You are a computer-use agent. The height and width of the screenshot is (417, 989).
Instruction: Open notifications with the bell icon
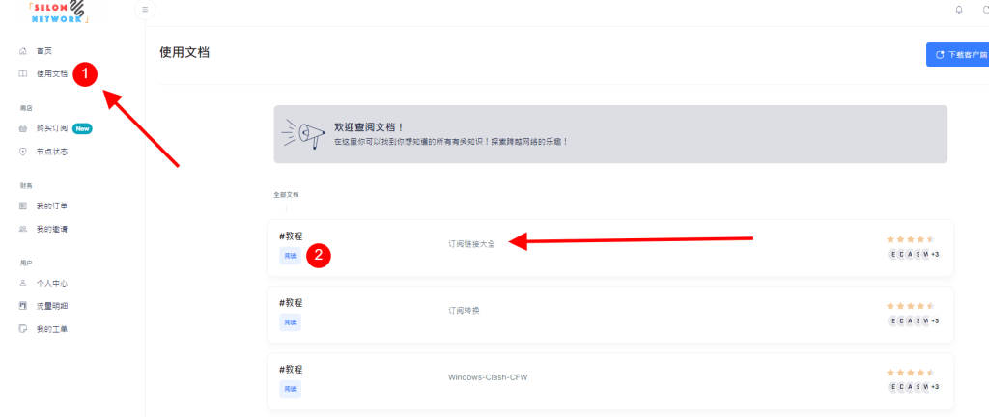958,10
